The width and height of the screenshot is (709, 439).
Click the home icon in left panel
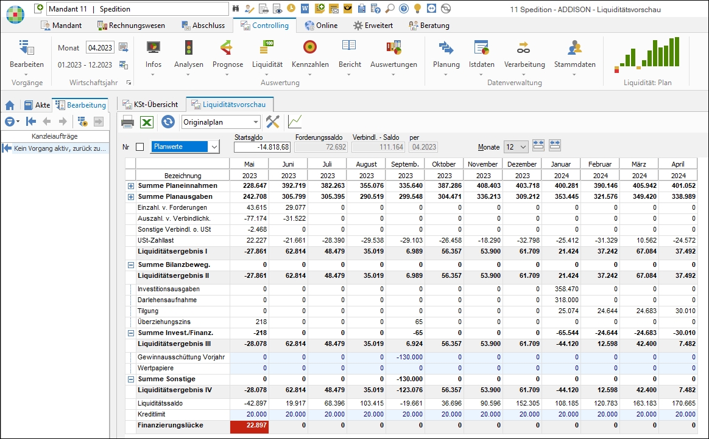coord(10,105)
